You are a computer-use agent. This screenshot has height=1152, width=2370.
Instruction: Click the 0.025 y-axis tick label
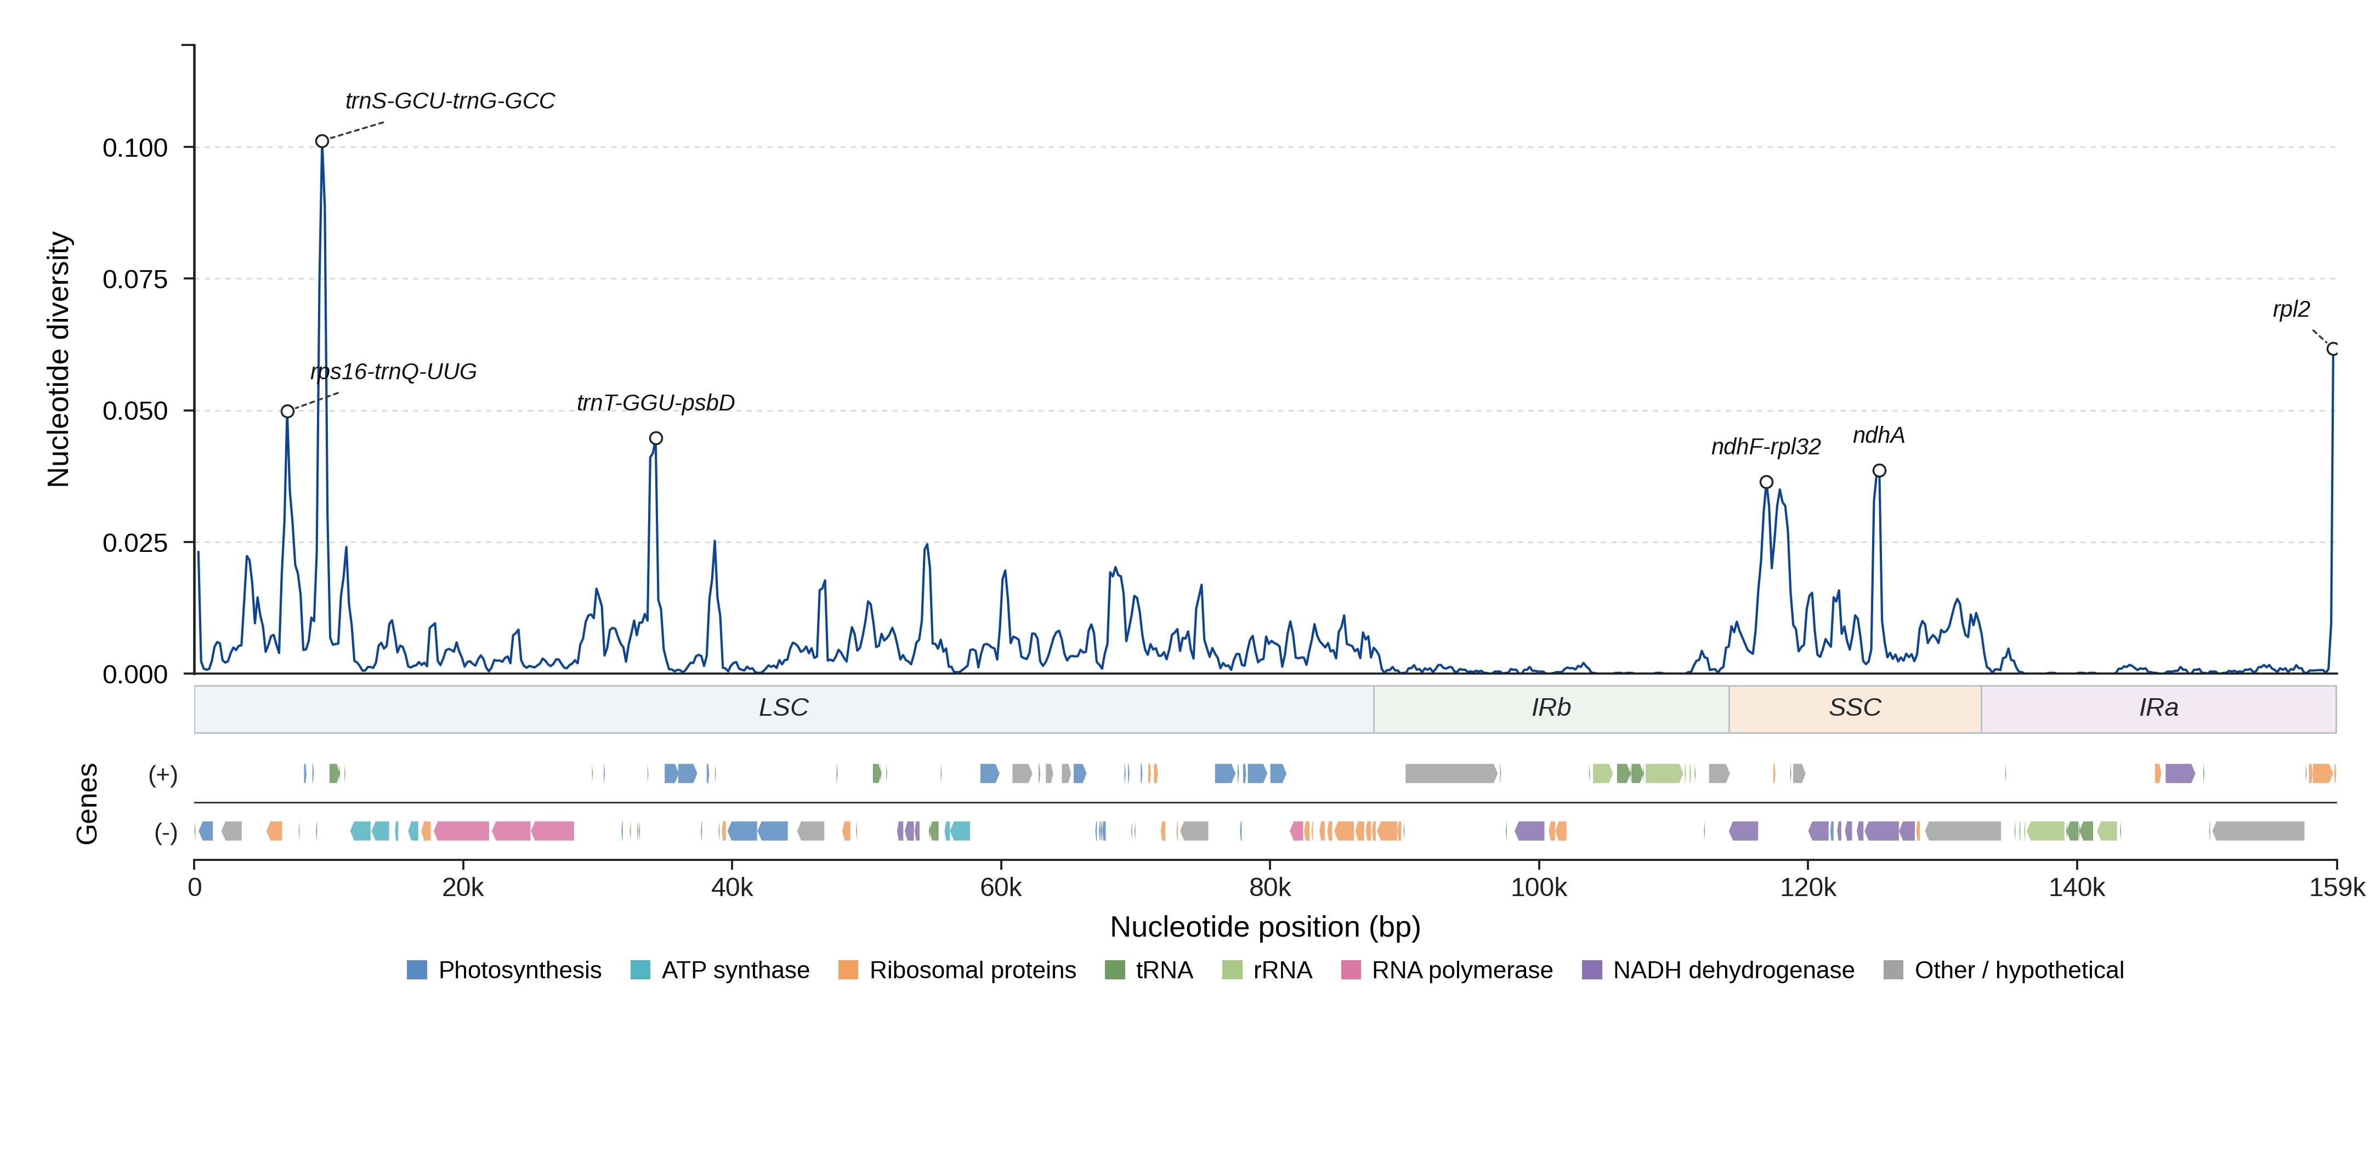click(135, 543)
